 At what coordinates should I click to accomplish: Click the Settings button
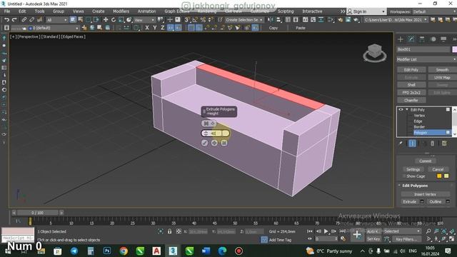pyautogui.click(x=413, y=169)
